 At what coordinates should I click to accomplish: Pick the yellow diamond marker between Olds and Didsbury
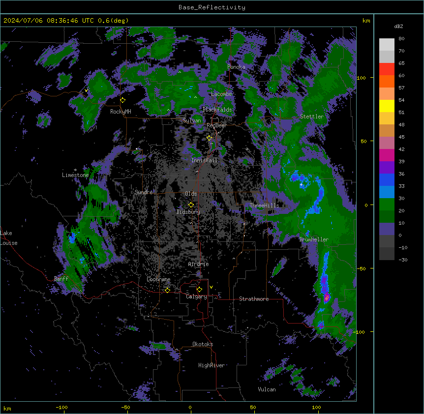[x=191, y=205]
